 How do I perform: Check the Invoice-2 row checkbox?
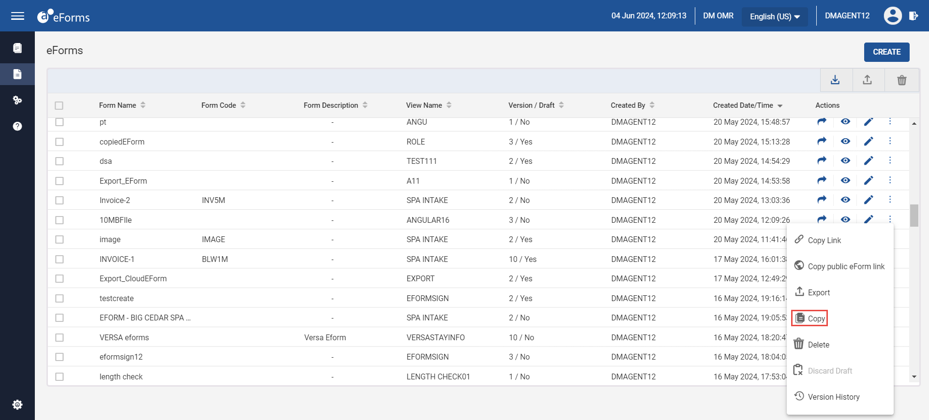[x=60, y=200]
